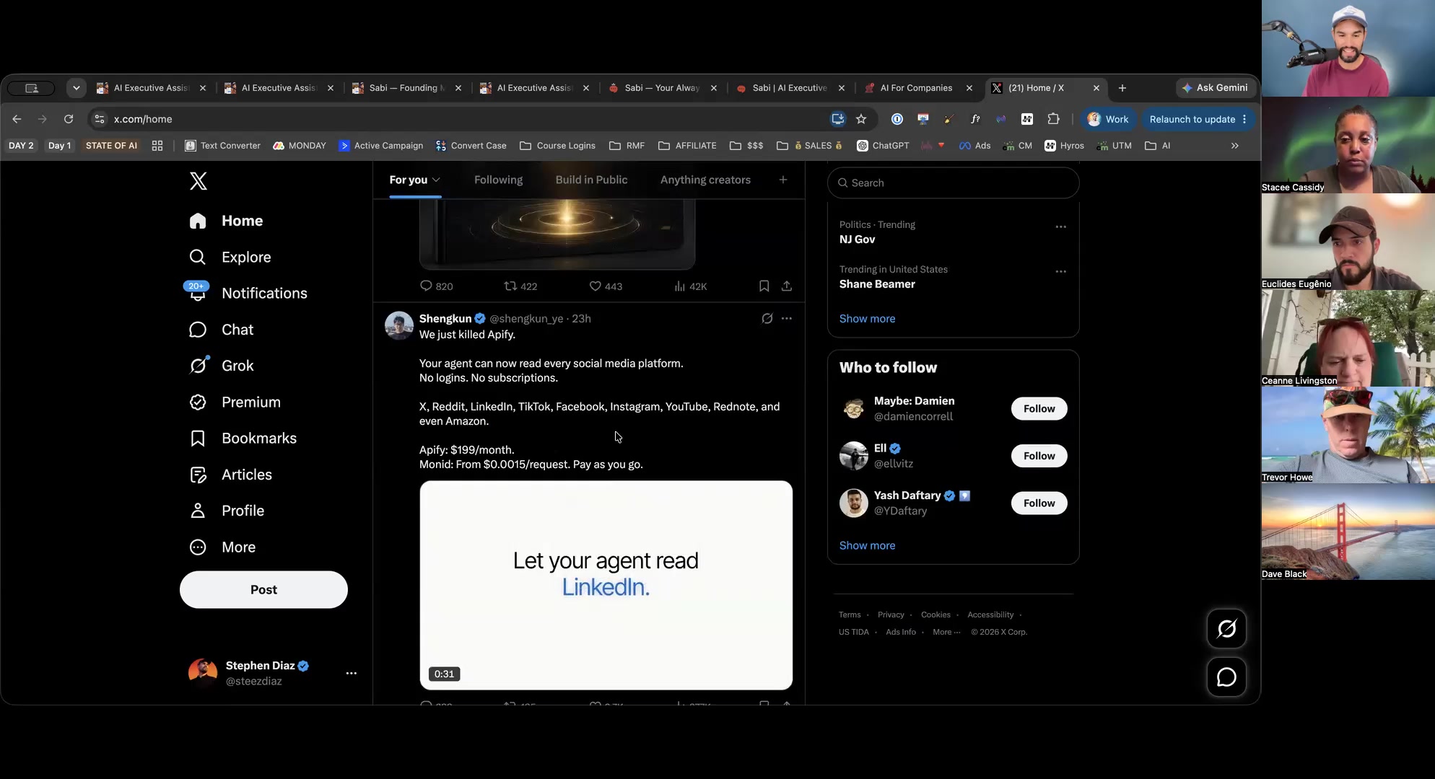Image resolution: width=1435 pixels, height=779 pixels.
Task: Open the 1Password extension icon
Action: (x=897, y=120)
